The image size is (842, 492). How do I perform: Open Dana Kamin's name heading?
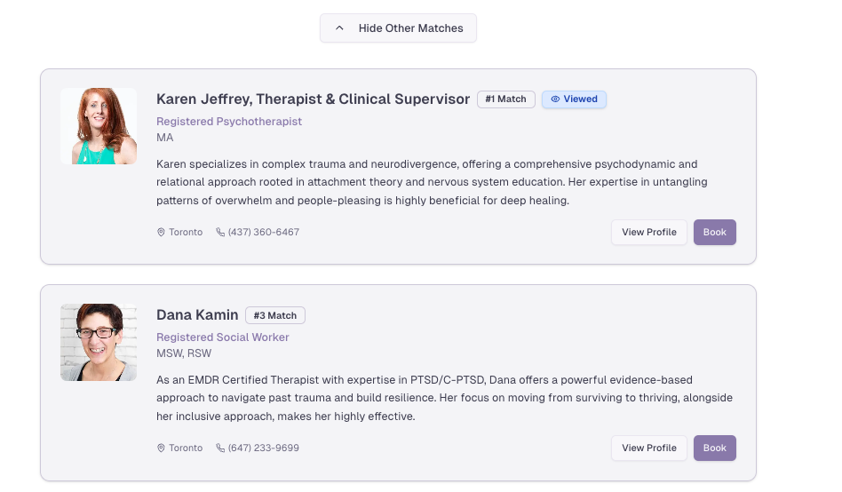(x=197, y=315)
